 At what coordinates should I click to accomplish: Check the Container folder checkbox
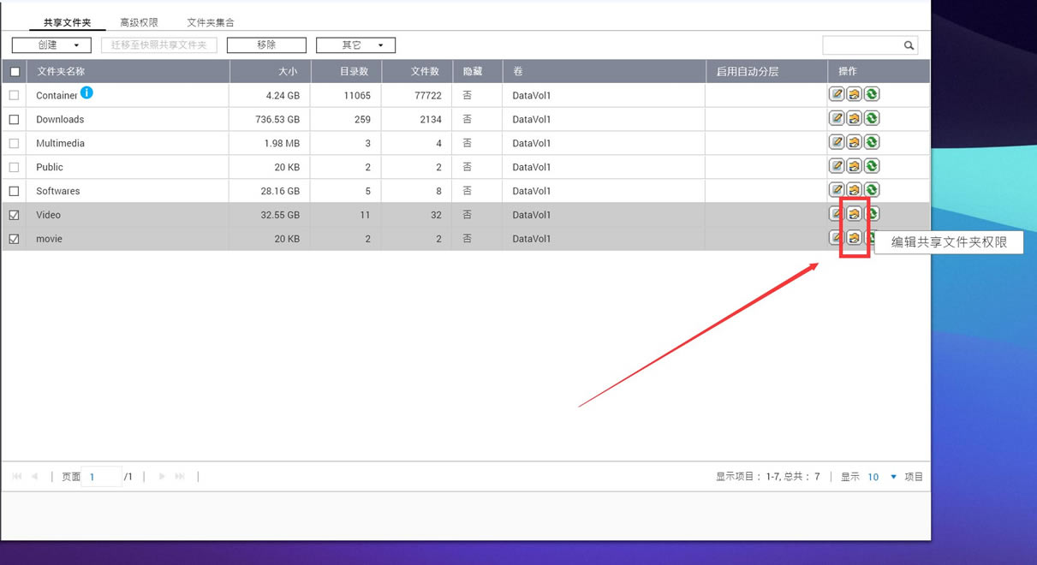[14, 95]
